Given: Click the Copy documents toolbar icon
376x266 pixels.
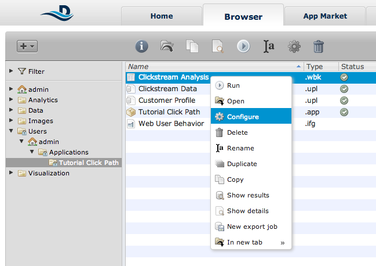Looking at the screenshot, I should tap(192, 46).
